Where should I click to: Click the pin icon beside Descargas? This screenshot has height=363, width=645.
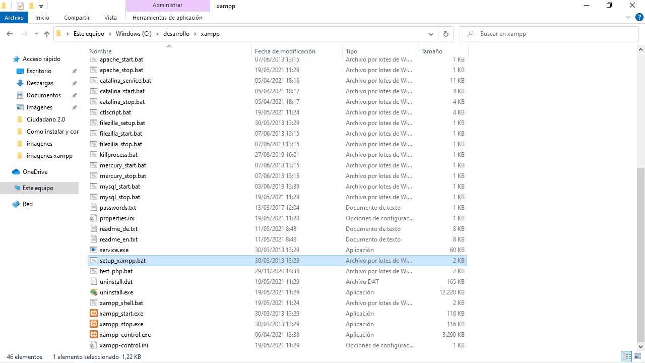pos(75,83)
